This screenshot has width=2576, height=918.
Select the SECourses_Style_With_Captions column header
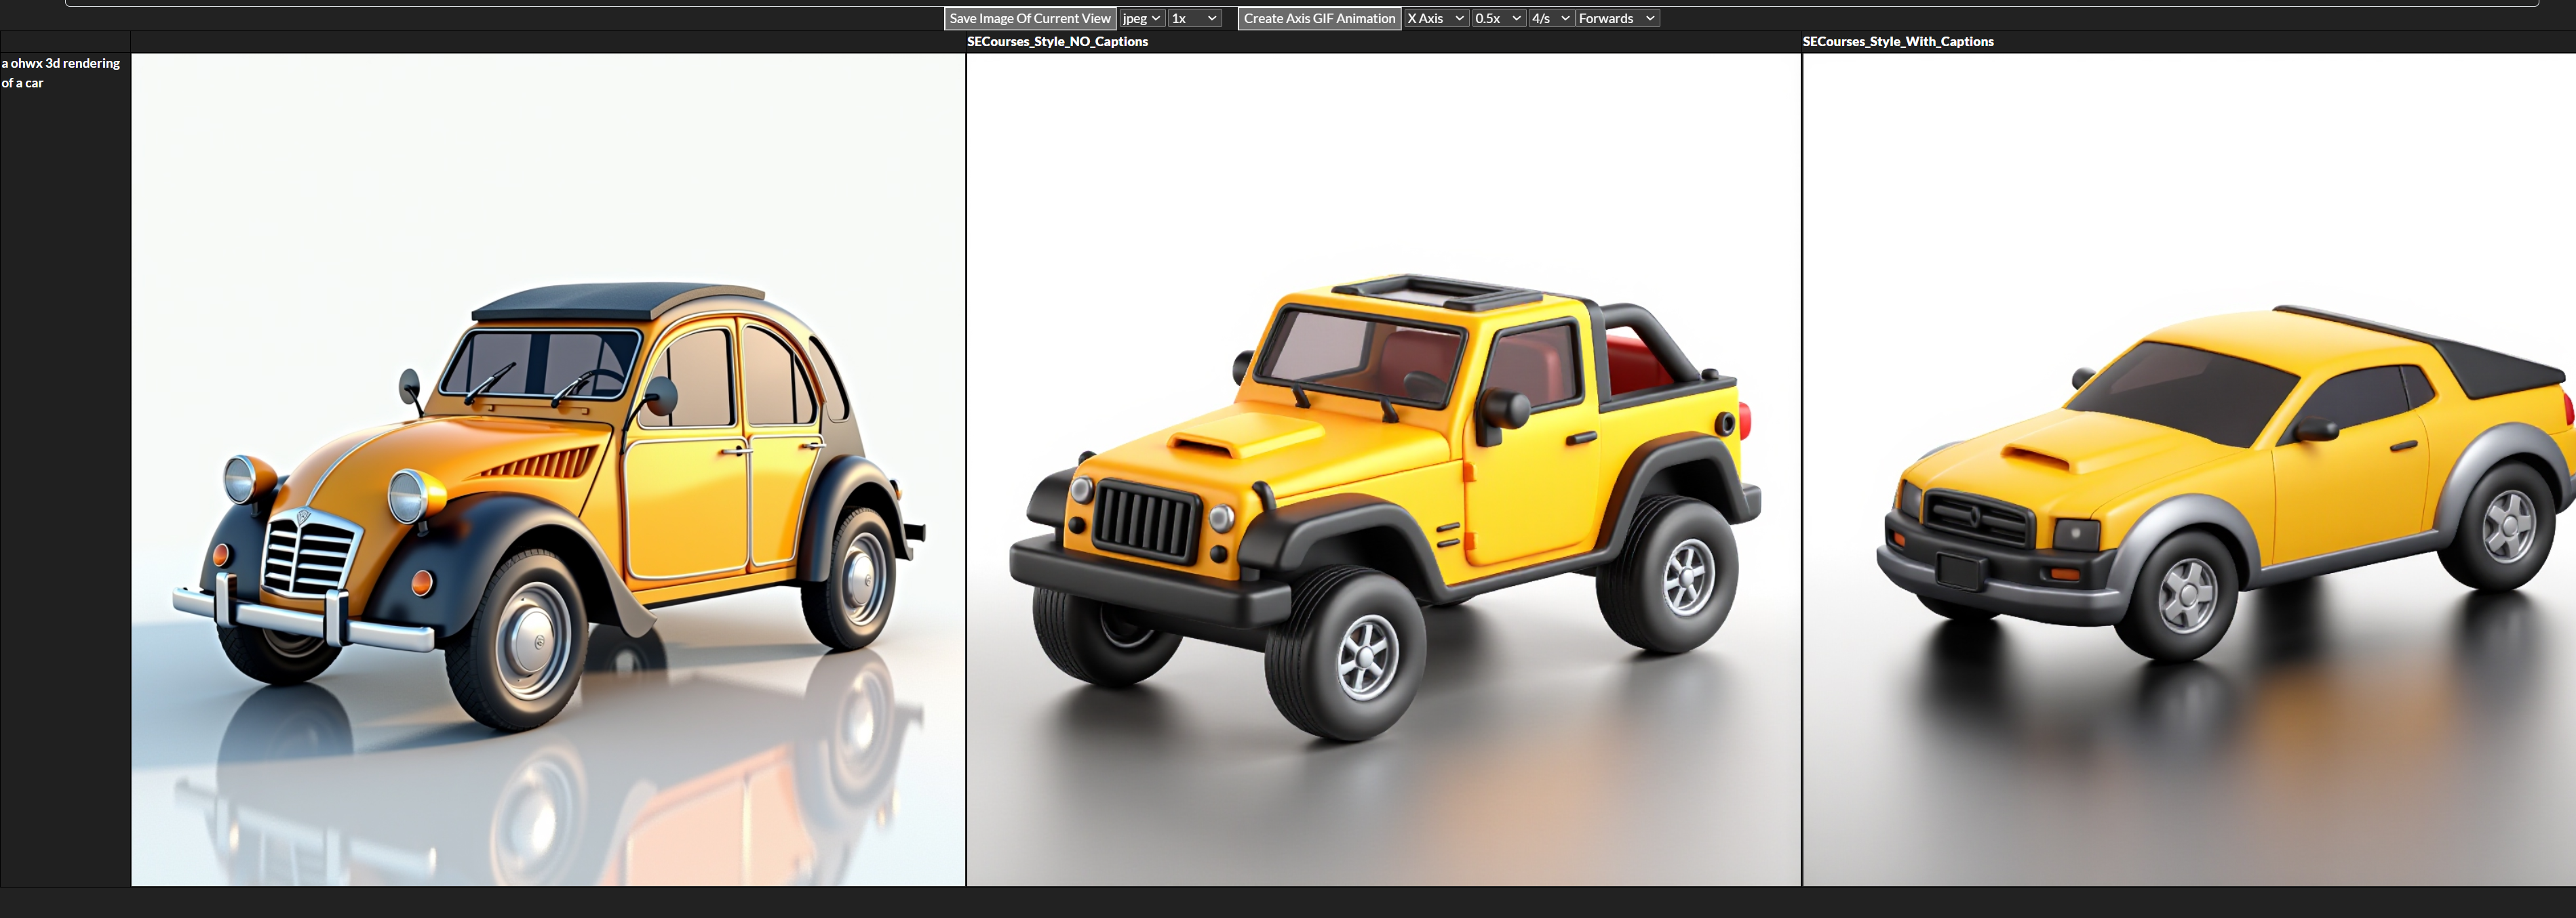1897,42
